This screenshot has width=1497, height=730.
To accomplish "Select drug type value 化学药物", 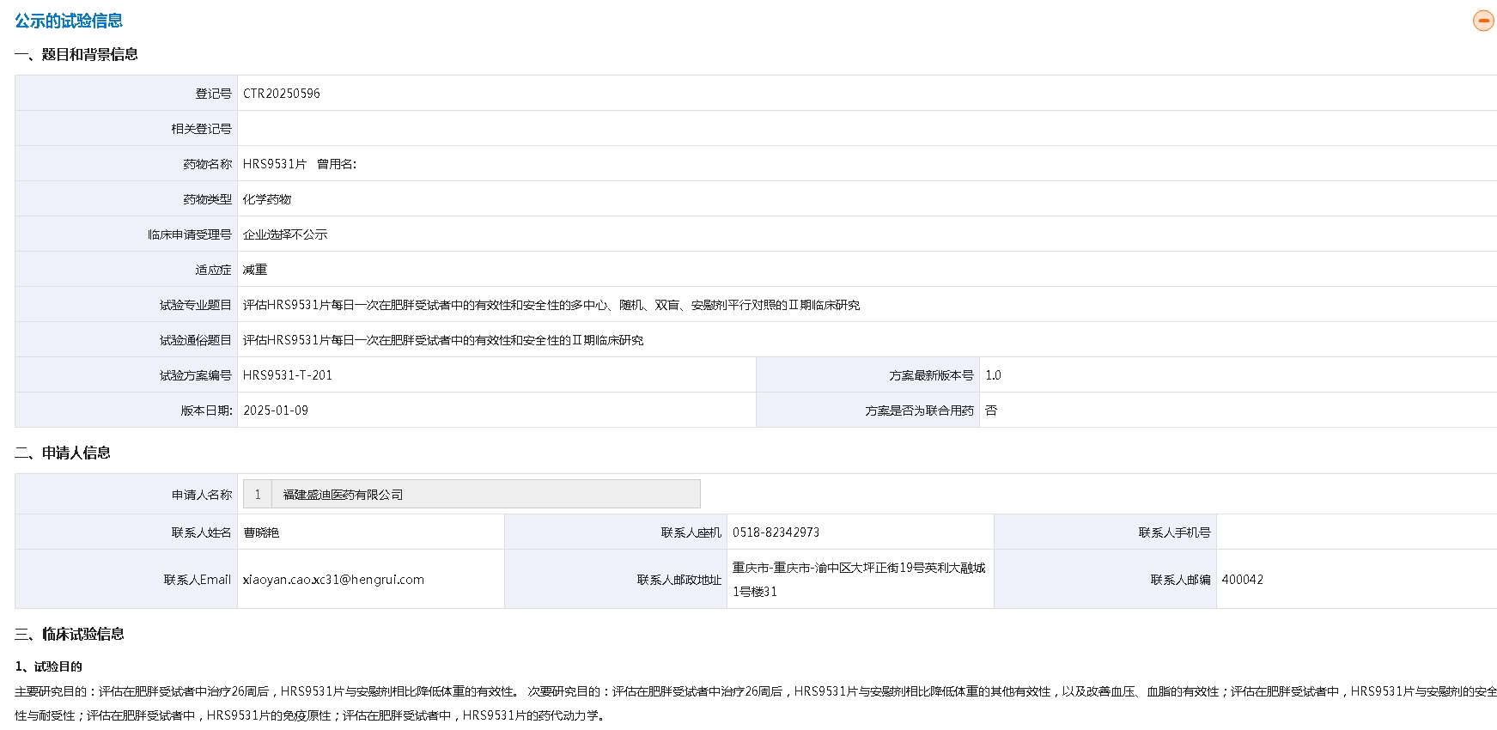I will pos(267,199).
